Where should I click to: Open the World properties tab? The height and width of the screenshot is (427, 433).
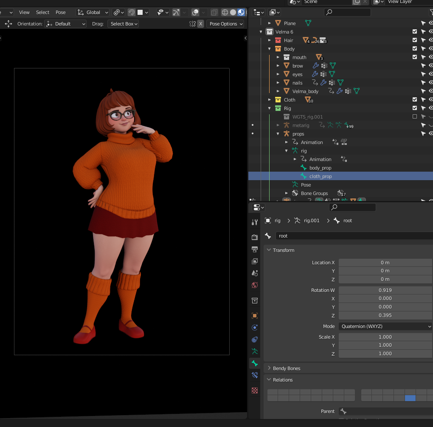[x=255, y=285]
